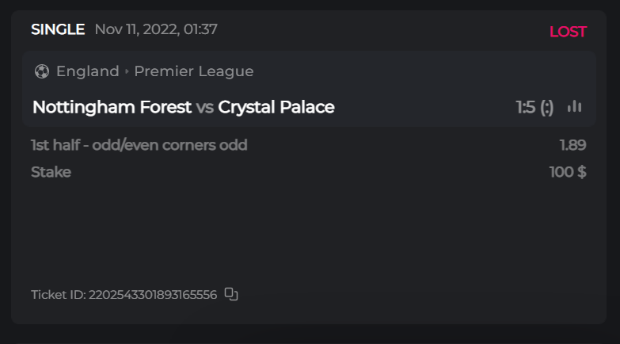Select the Ticket ID number text
This screenshot has height=344, width=620.
coord(153,295)
